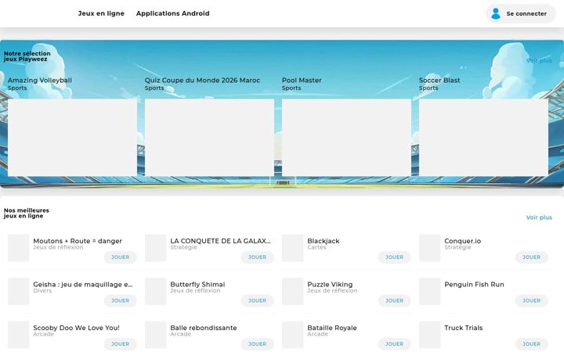This screenshot has height=352, width=564.
Task: Click JOUER for Butterfly Shimai
Action: (257, 300)
